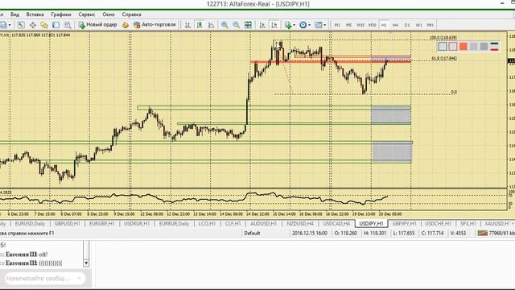Viewport: 515px width, 290px height.
Task: Select the M1 timeframe
Action: click(x=337, y=25)
